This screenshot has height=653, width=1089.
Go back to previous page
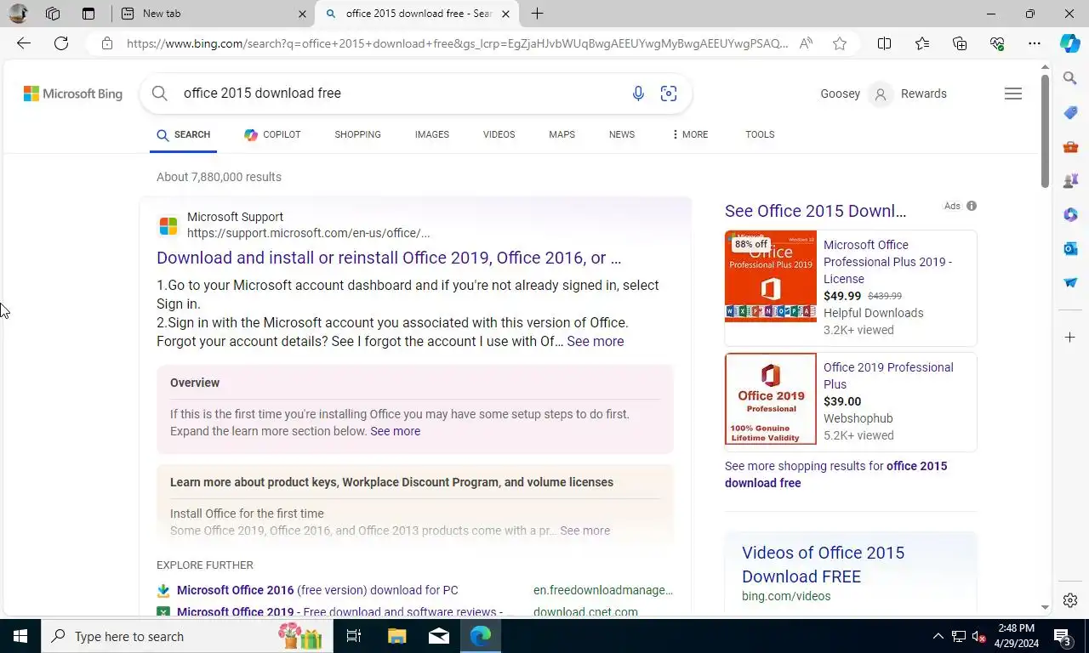[24, 43]
